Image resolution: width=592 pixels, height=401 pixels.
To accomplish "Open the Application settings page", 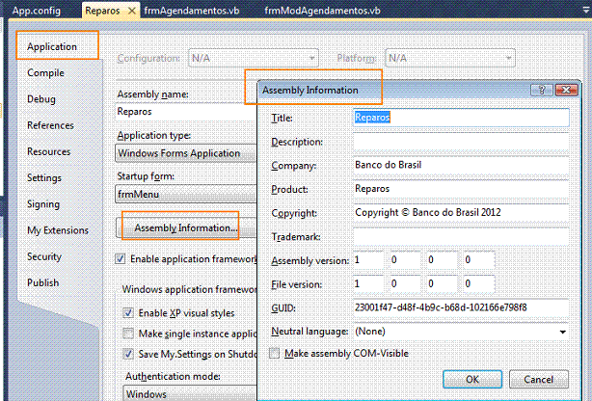I will point(52,46).
